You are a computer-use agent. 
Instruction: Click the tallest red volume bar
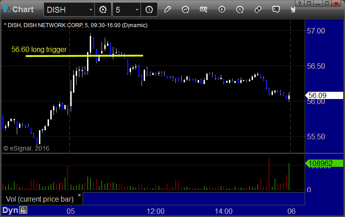tap(269, 174)
